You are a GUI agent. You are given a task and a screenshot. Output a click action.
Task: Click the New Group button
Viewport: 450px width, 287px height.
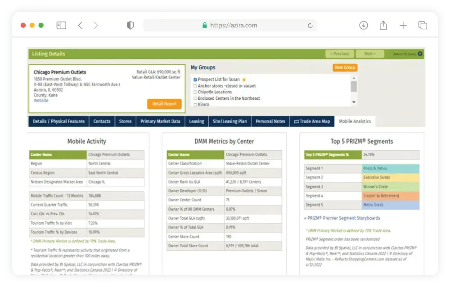345,67
